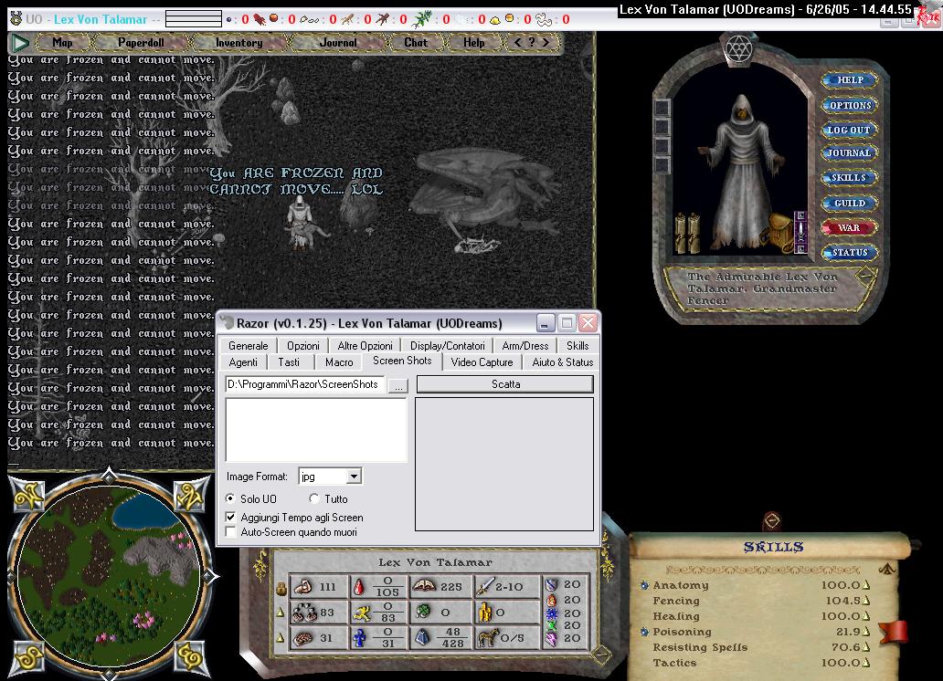Click the fire resistance flame icon

point(551,600)
